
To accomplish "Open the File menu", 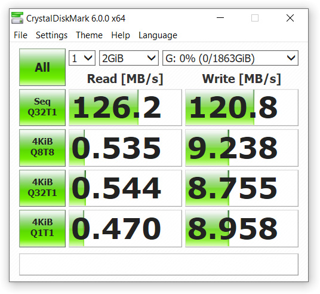I will [20, 35].
